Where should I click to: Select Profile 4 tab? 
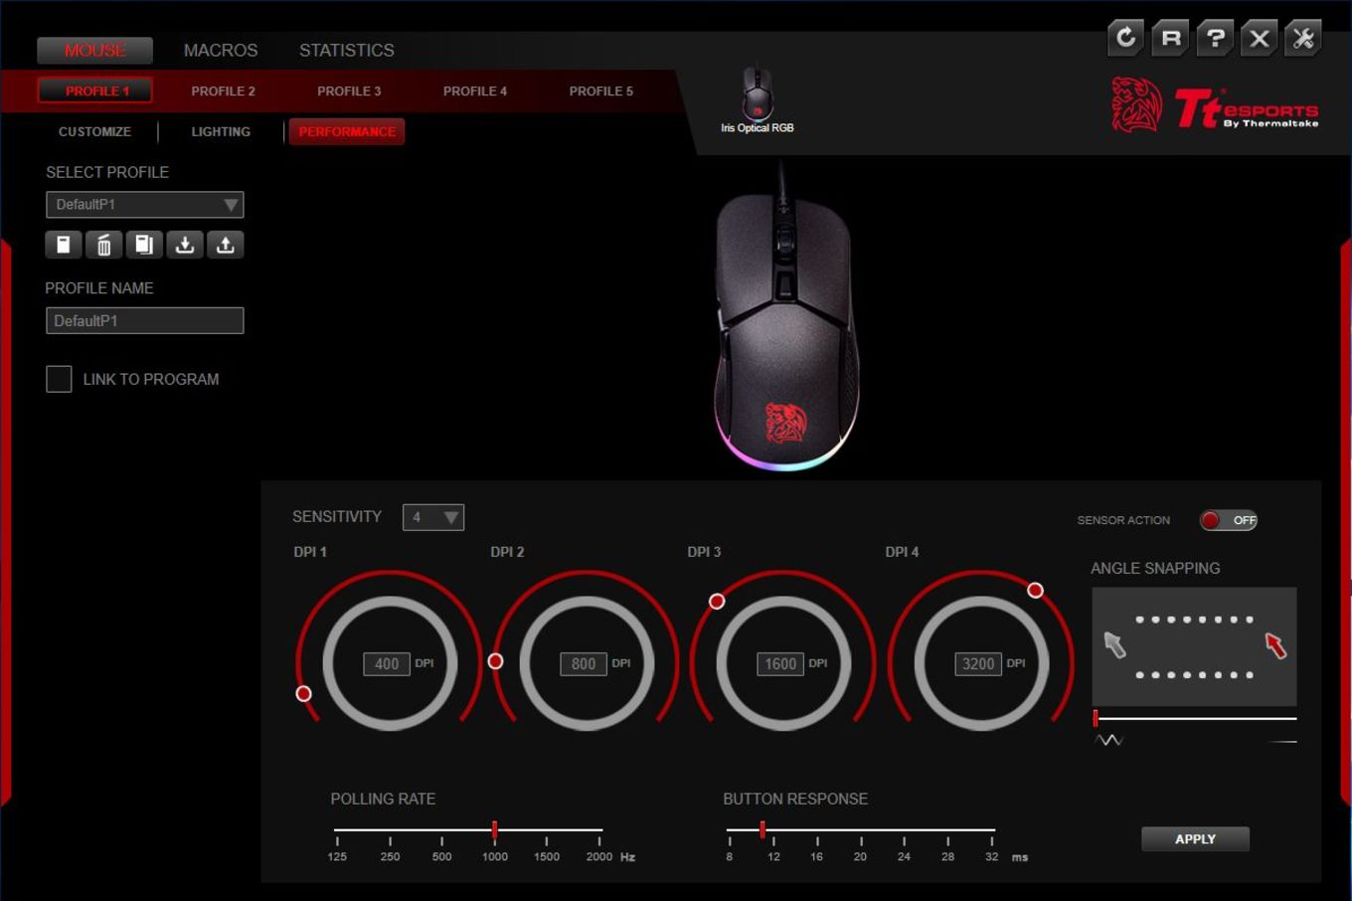tap(475, 90)
